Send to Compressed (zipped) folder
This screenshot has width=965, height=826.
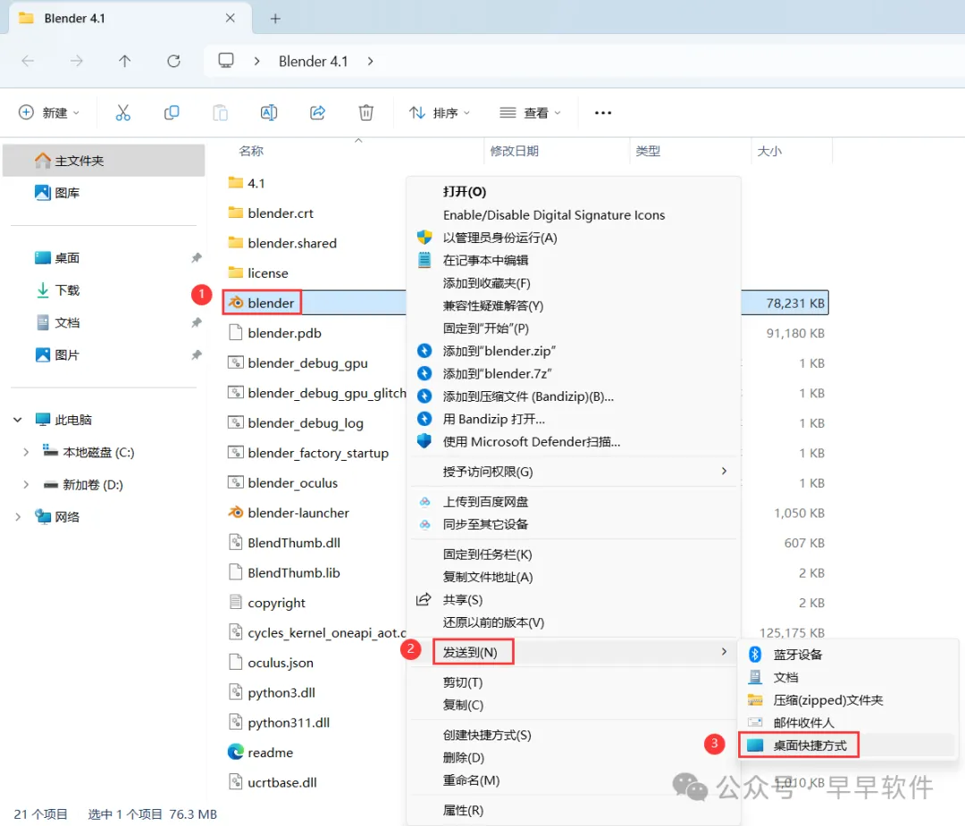click(x=827, y=700)
